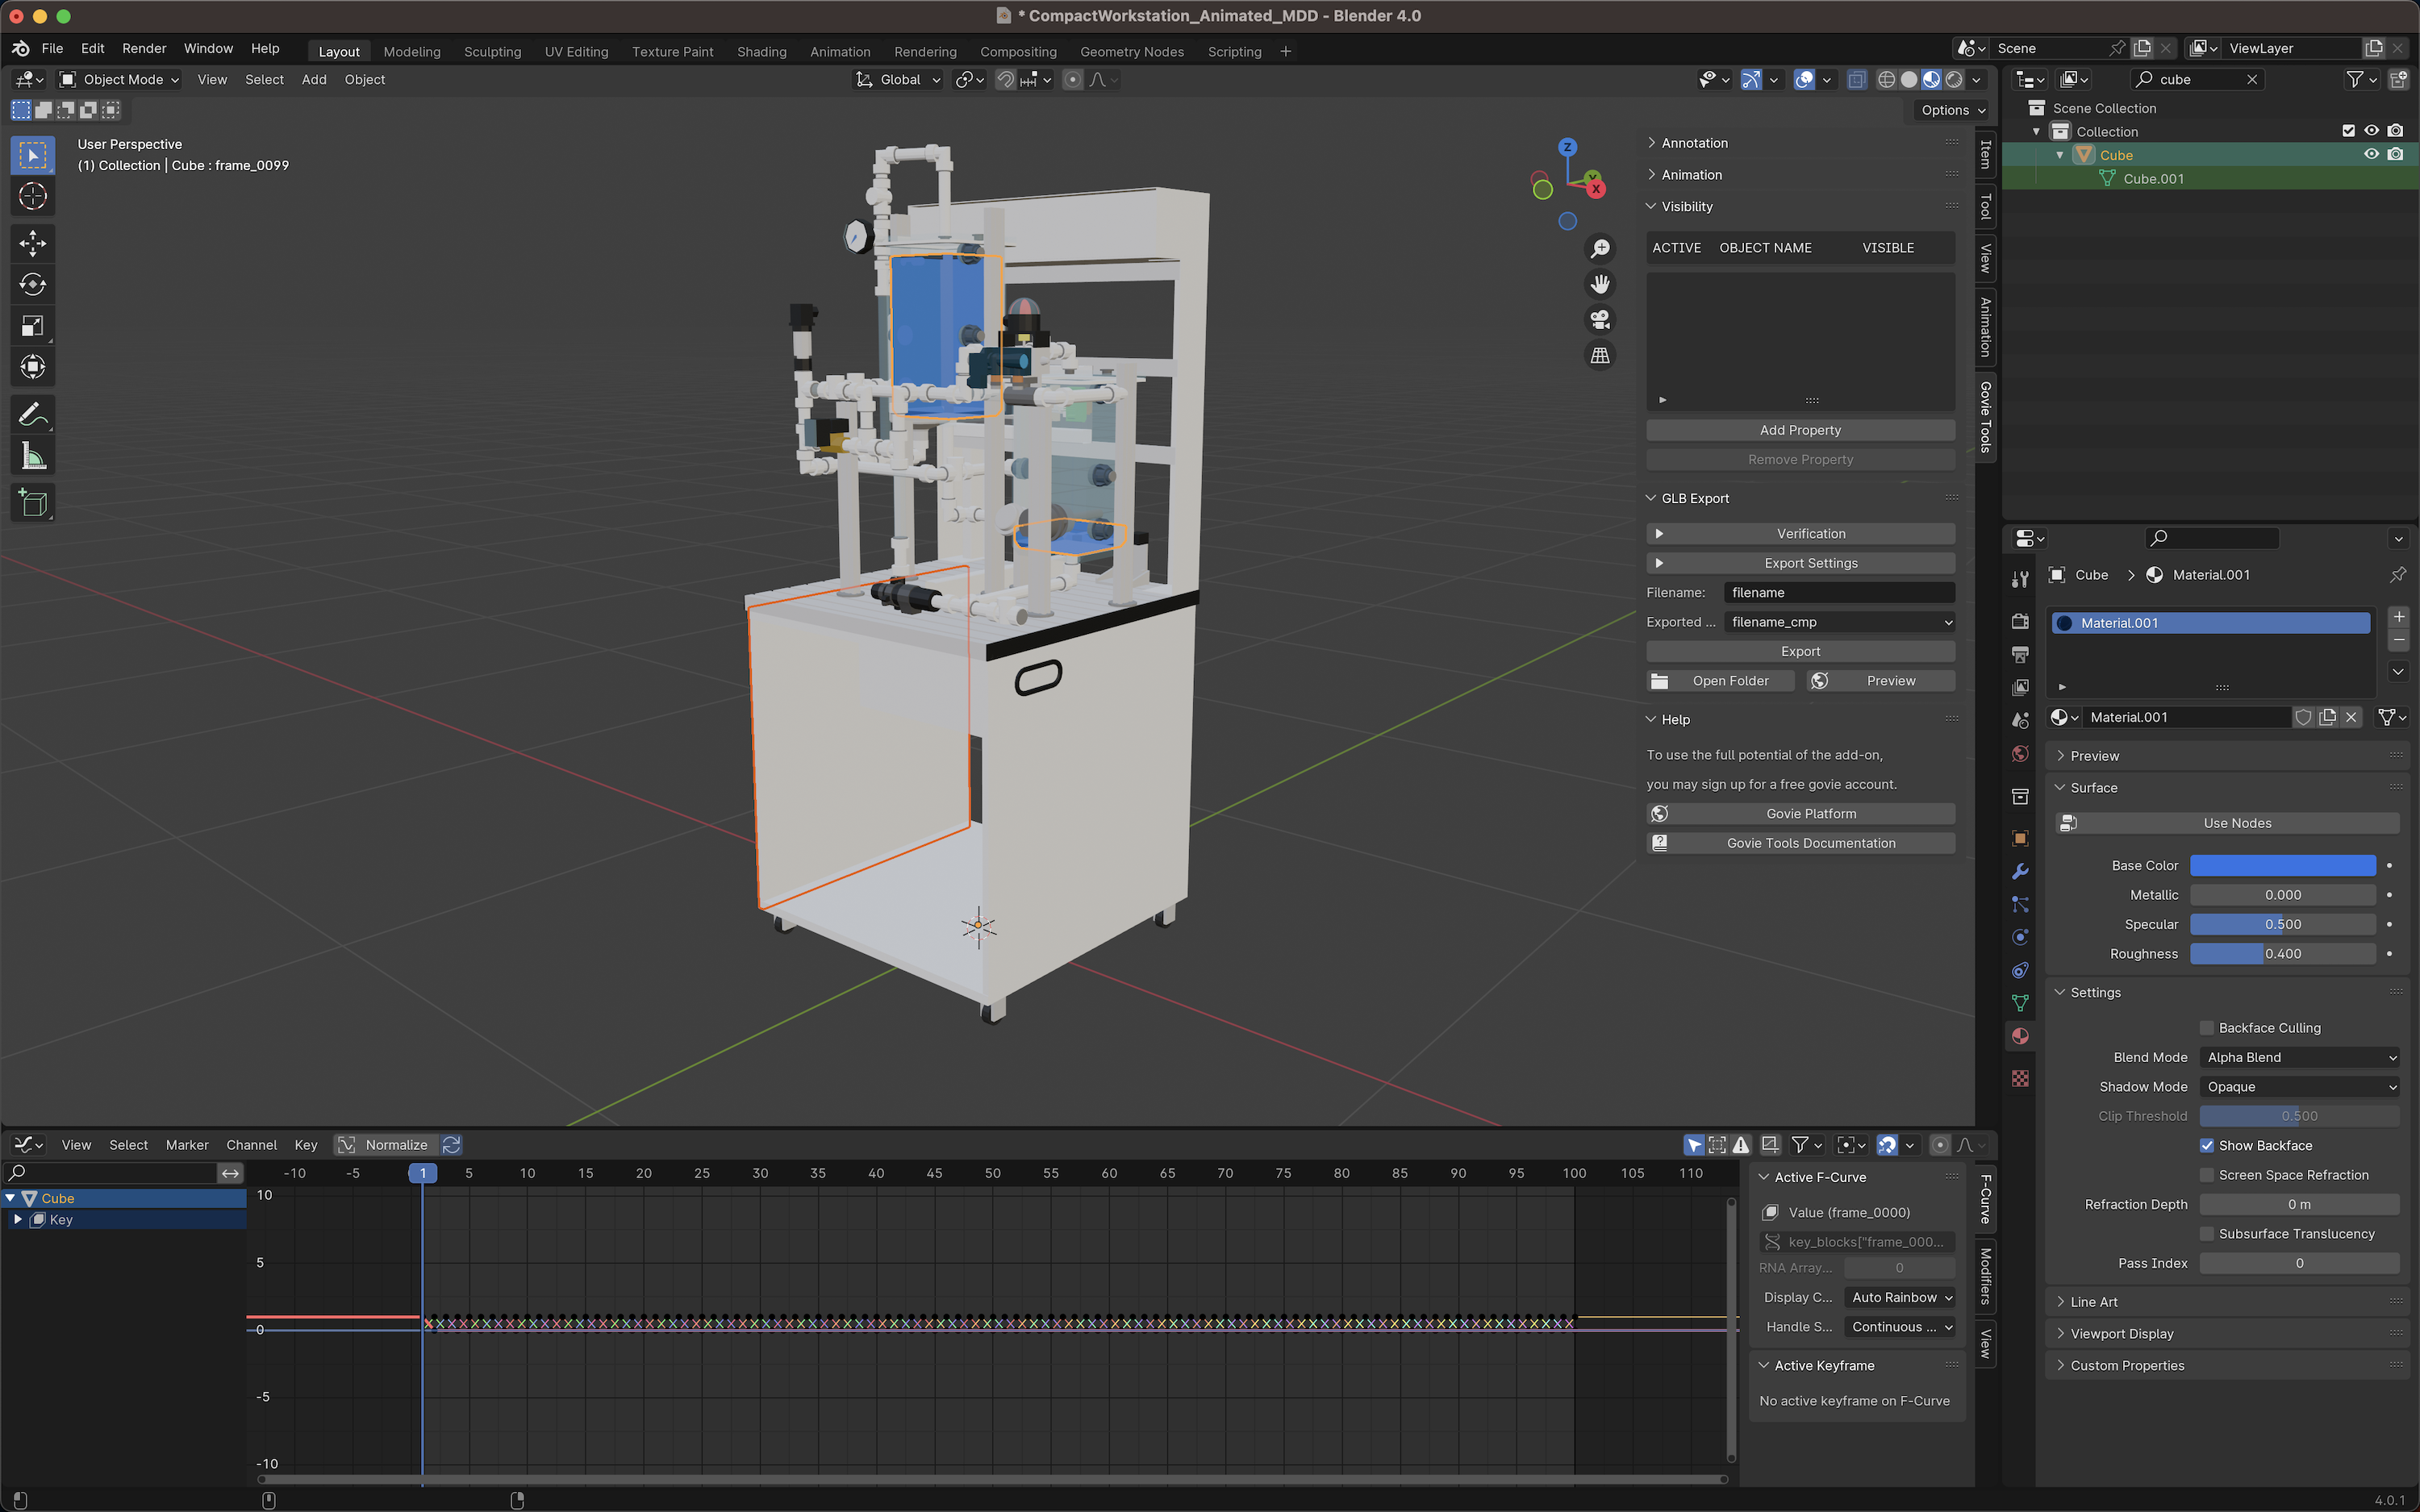The image size is (2420, 1512).
Task: Open the Material properties tab icon
Action: [x=2020, y=1036]
